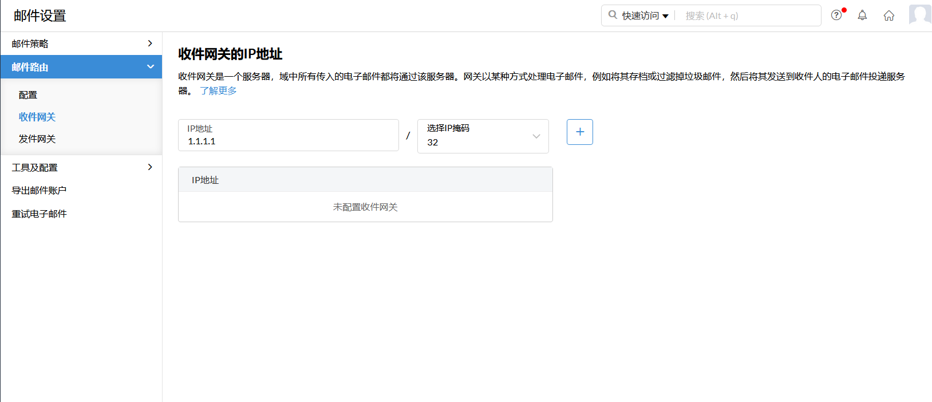Viewport: 932px width, 402px height.
Task: Click the 了解更多 link
Action: 218,90
